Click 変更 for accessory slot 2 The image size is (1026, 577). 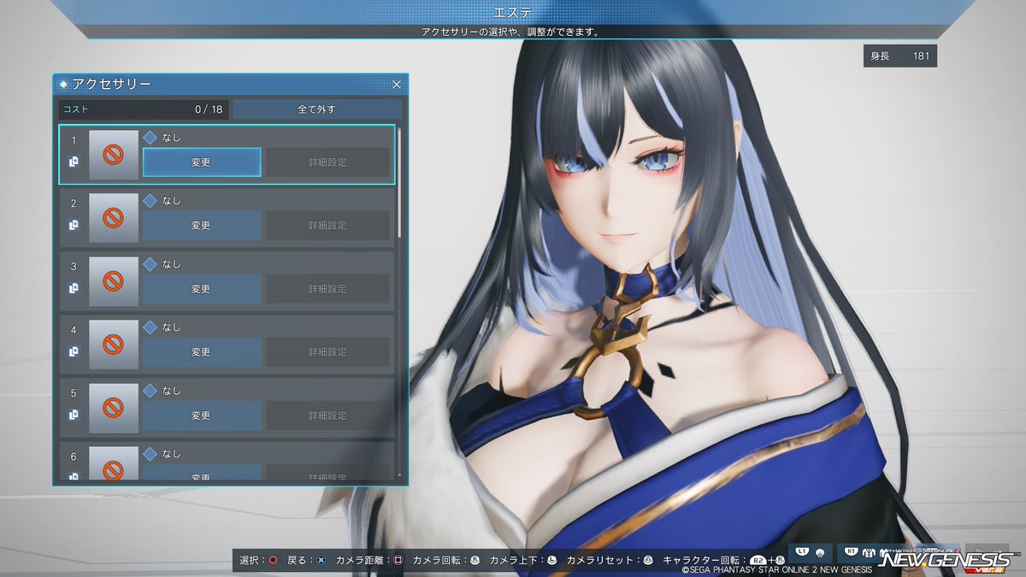(x=202, y=226)
